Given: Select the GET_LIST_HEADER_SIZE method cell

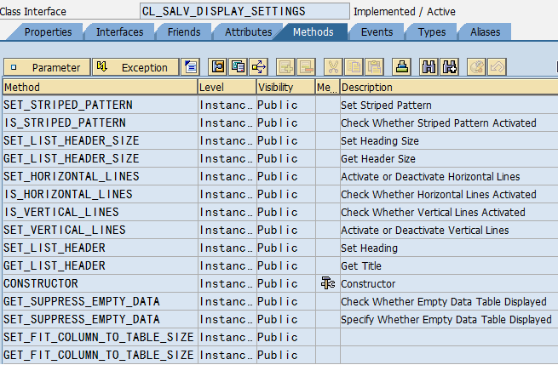Looking at the screenshot, I should click(x=100, y=158).
